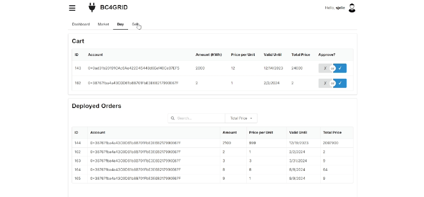Approve cart order 162 with checkmark
Viewport: 424px width, 197px height.
click(340, 83)
